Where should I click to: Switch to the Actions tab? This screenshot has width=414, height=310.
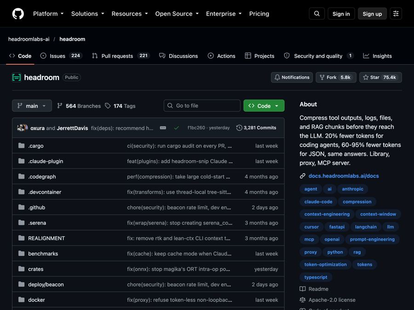pyautogui.click(x=222, y=56)
